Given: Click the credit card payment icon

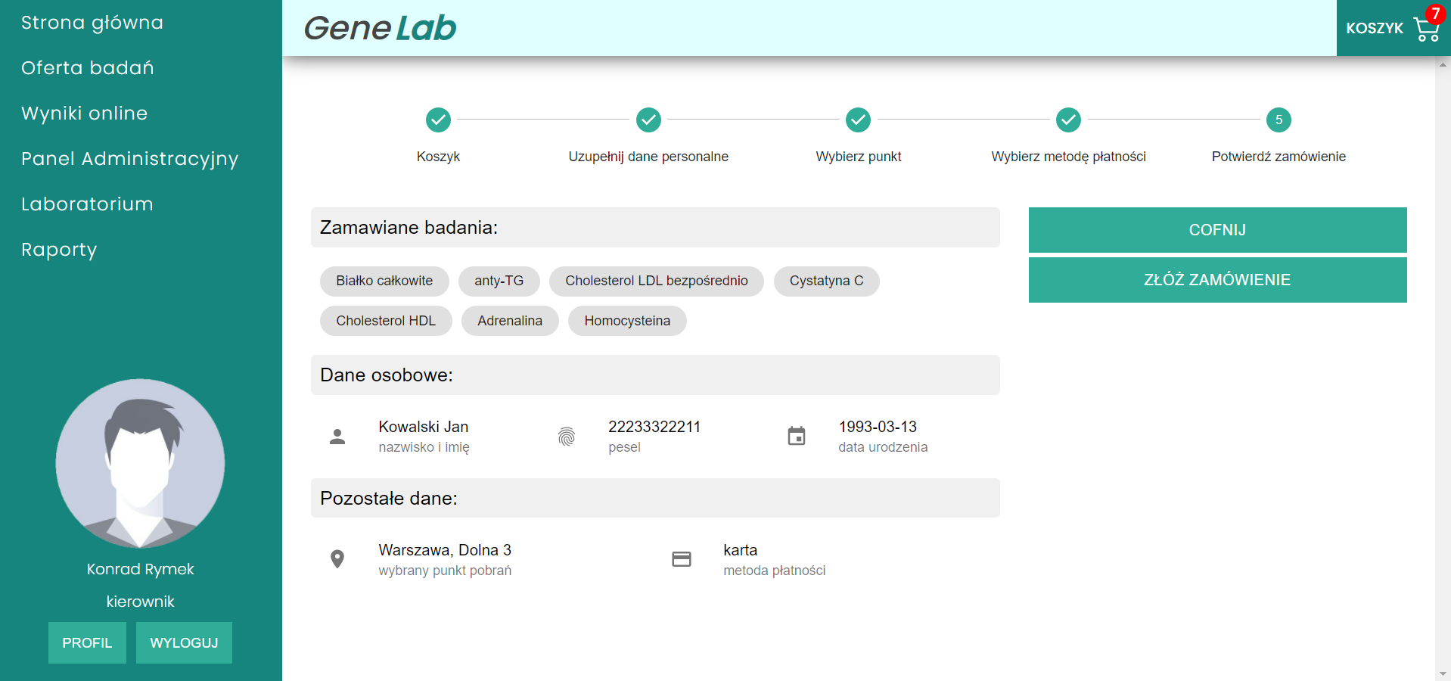Looking at the screenshot, I should tap(682, 559).
